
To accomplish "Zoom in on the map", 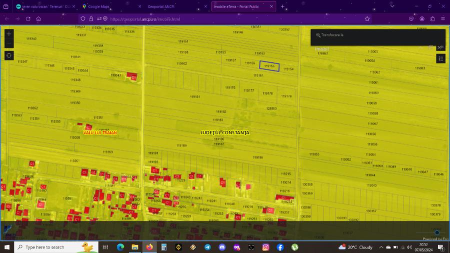I will pyautogui.click(x=9, y=34).
